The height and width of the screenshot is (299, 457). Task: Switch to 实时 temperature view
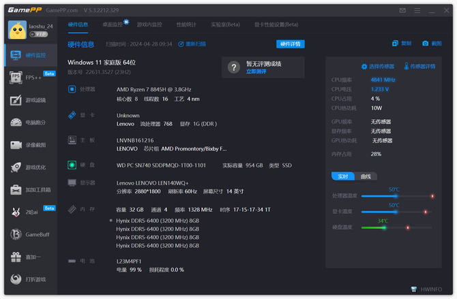coord(343,176)
